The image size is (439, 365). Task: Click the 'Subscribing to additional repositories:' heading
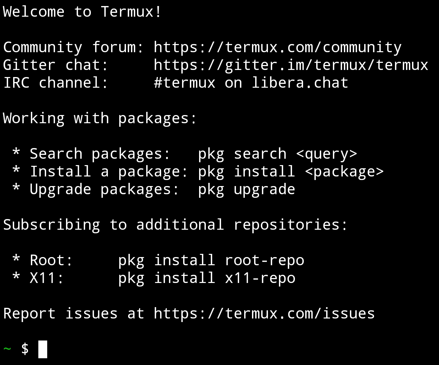175,225
